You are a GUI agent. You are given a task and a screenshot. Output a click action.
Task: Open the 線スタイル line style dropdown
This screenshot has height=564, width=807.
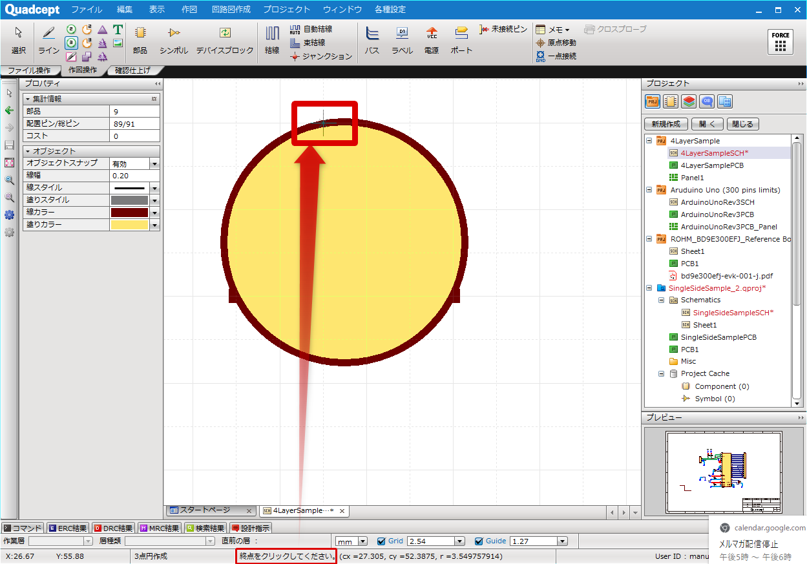click(x=154, y=188)
